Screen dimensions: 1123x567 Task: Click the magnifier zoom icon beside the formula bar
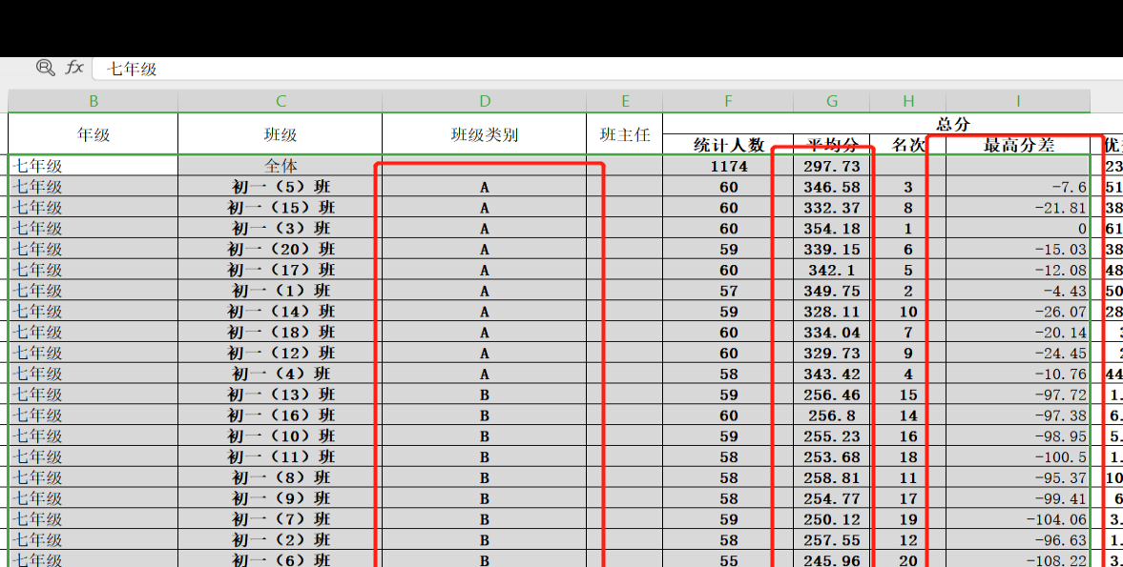coord(45,68)
